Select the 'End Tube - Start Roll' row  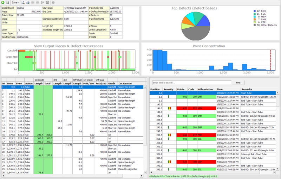(x=213, y=146)
